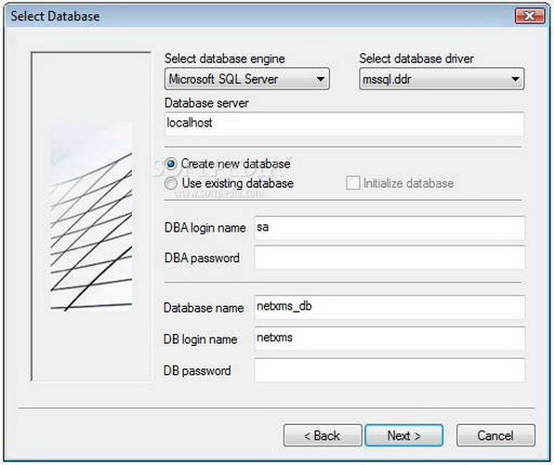Click the wizard side banner image

pos(91,217)
